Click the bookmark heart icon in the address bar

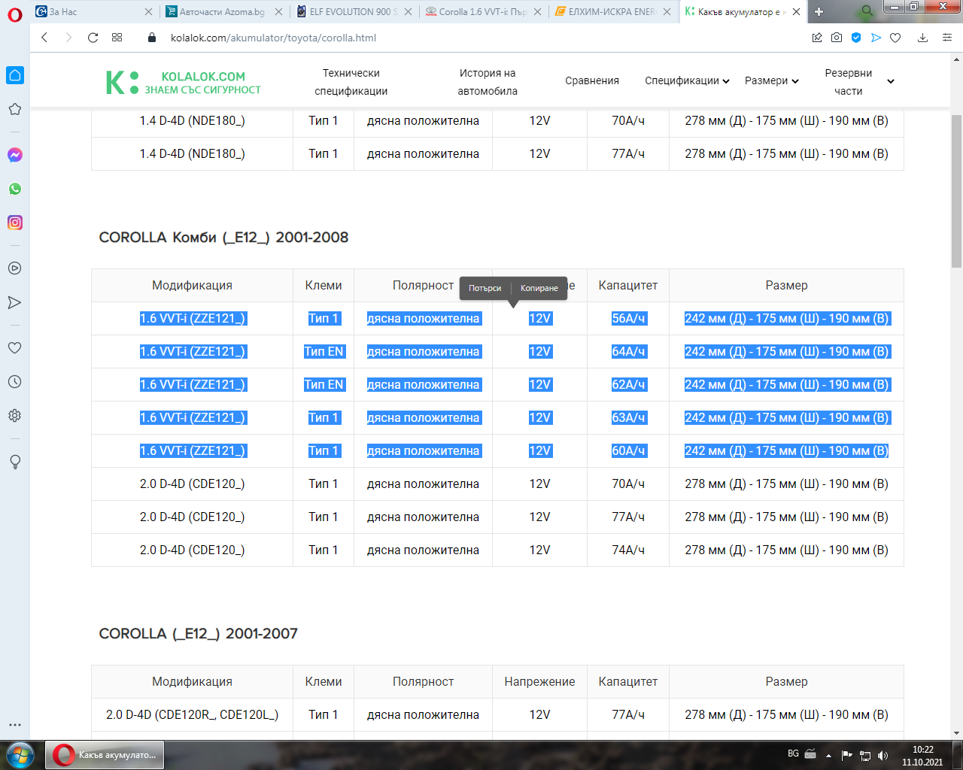click(895, 38)
